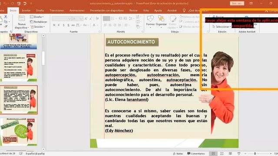Open the Acrobat ribbon tab

point(172,10)
